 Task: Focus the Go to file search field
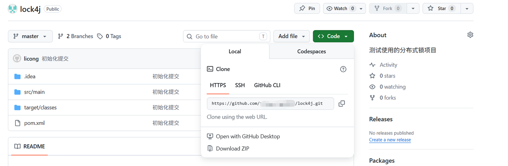(x=227, y=36)
